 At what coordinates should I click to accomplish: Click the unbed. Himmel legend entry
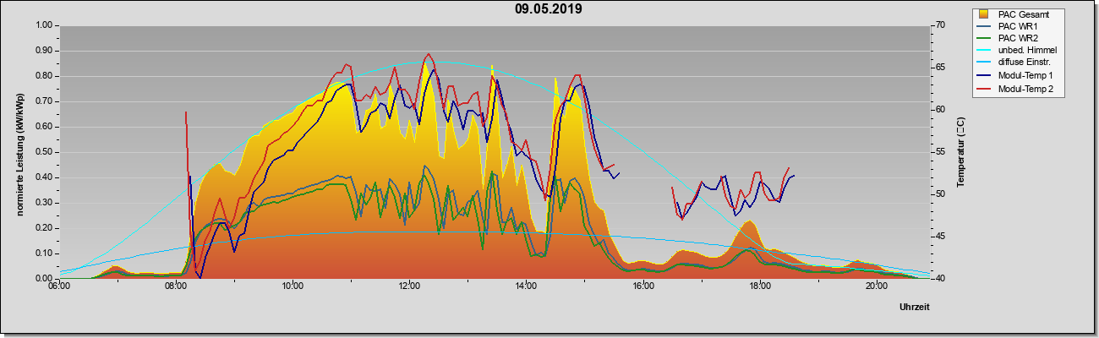coord(1018,51)
